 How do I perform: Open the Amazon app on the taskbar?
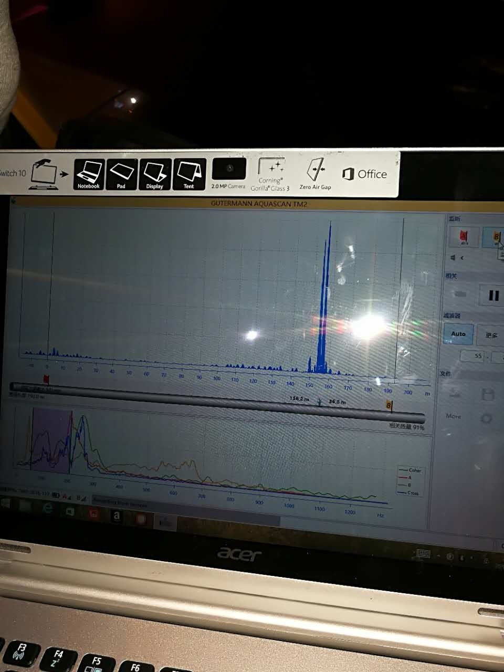[x=117, y=516]
